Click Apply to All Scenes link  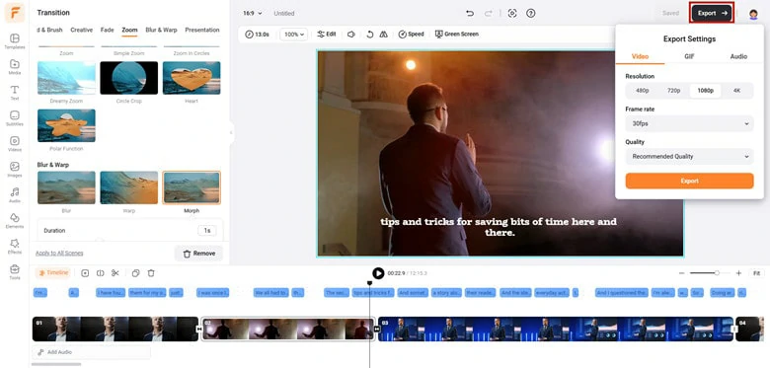tap(59, 254)
